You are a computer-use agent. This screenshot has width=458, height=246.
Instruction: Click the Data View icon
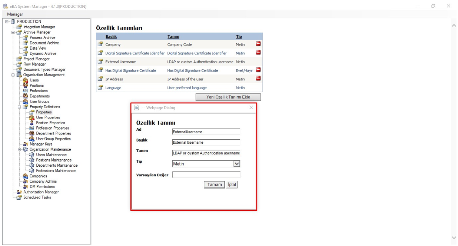[25, 48]
